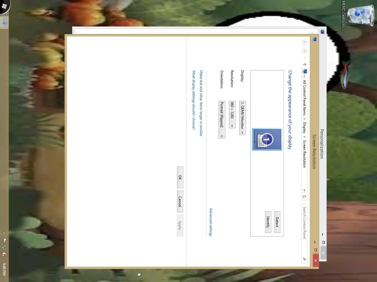
Task: Click the breadcrumb overflow chevron «
Action: click(305, 76)
